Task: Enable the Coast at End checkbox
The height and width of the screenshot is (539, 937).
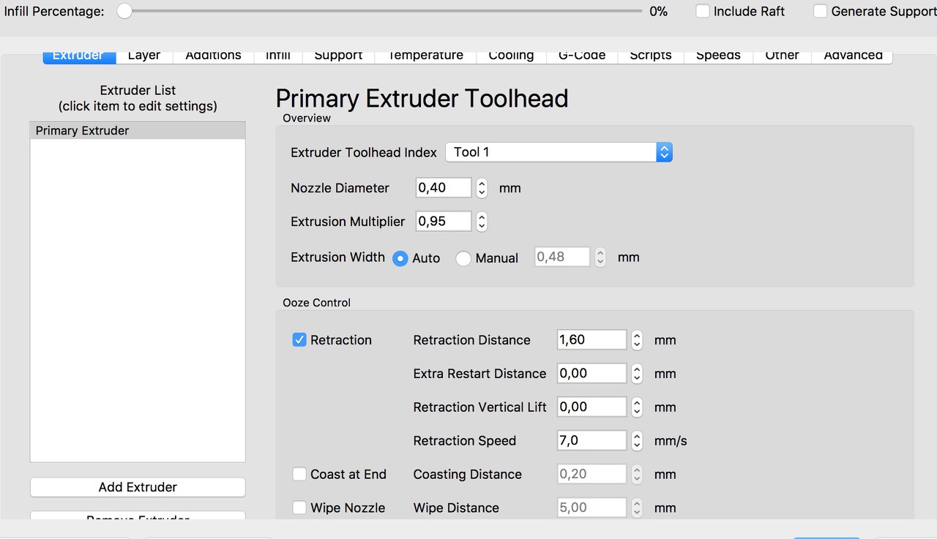Action: 299,475
